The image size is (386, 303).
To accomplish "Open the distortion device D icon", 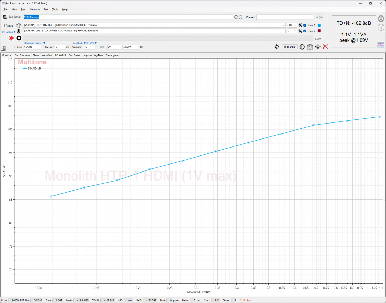I will [x=319, y=17].
